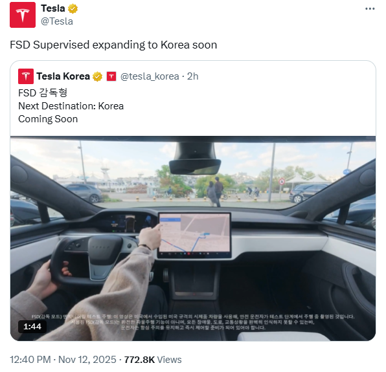
Task: Click the Tesla affiliate badge icon
Action: tap(111, 76)
